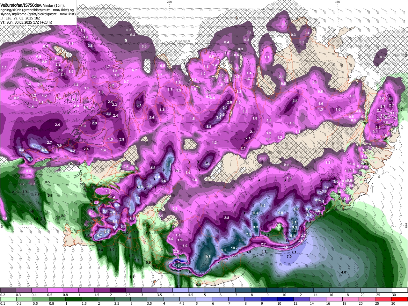Image resolution: width=408 pixels, height=306 pixels.
Task: Click the 'slydda/snjókoma (grátt/bleikt/grænt' description line
Action: (38, 14)
